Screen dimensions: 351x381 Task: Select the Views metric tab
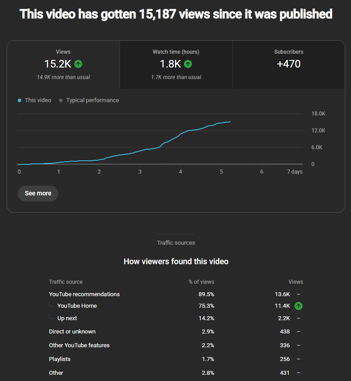coord(64,65)
